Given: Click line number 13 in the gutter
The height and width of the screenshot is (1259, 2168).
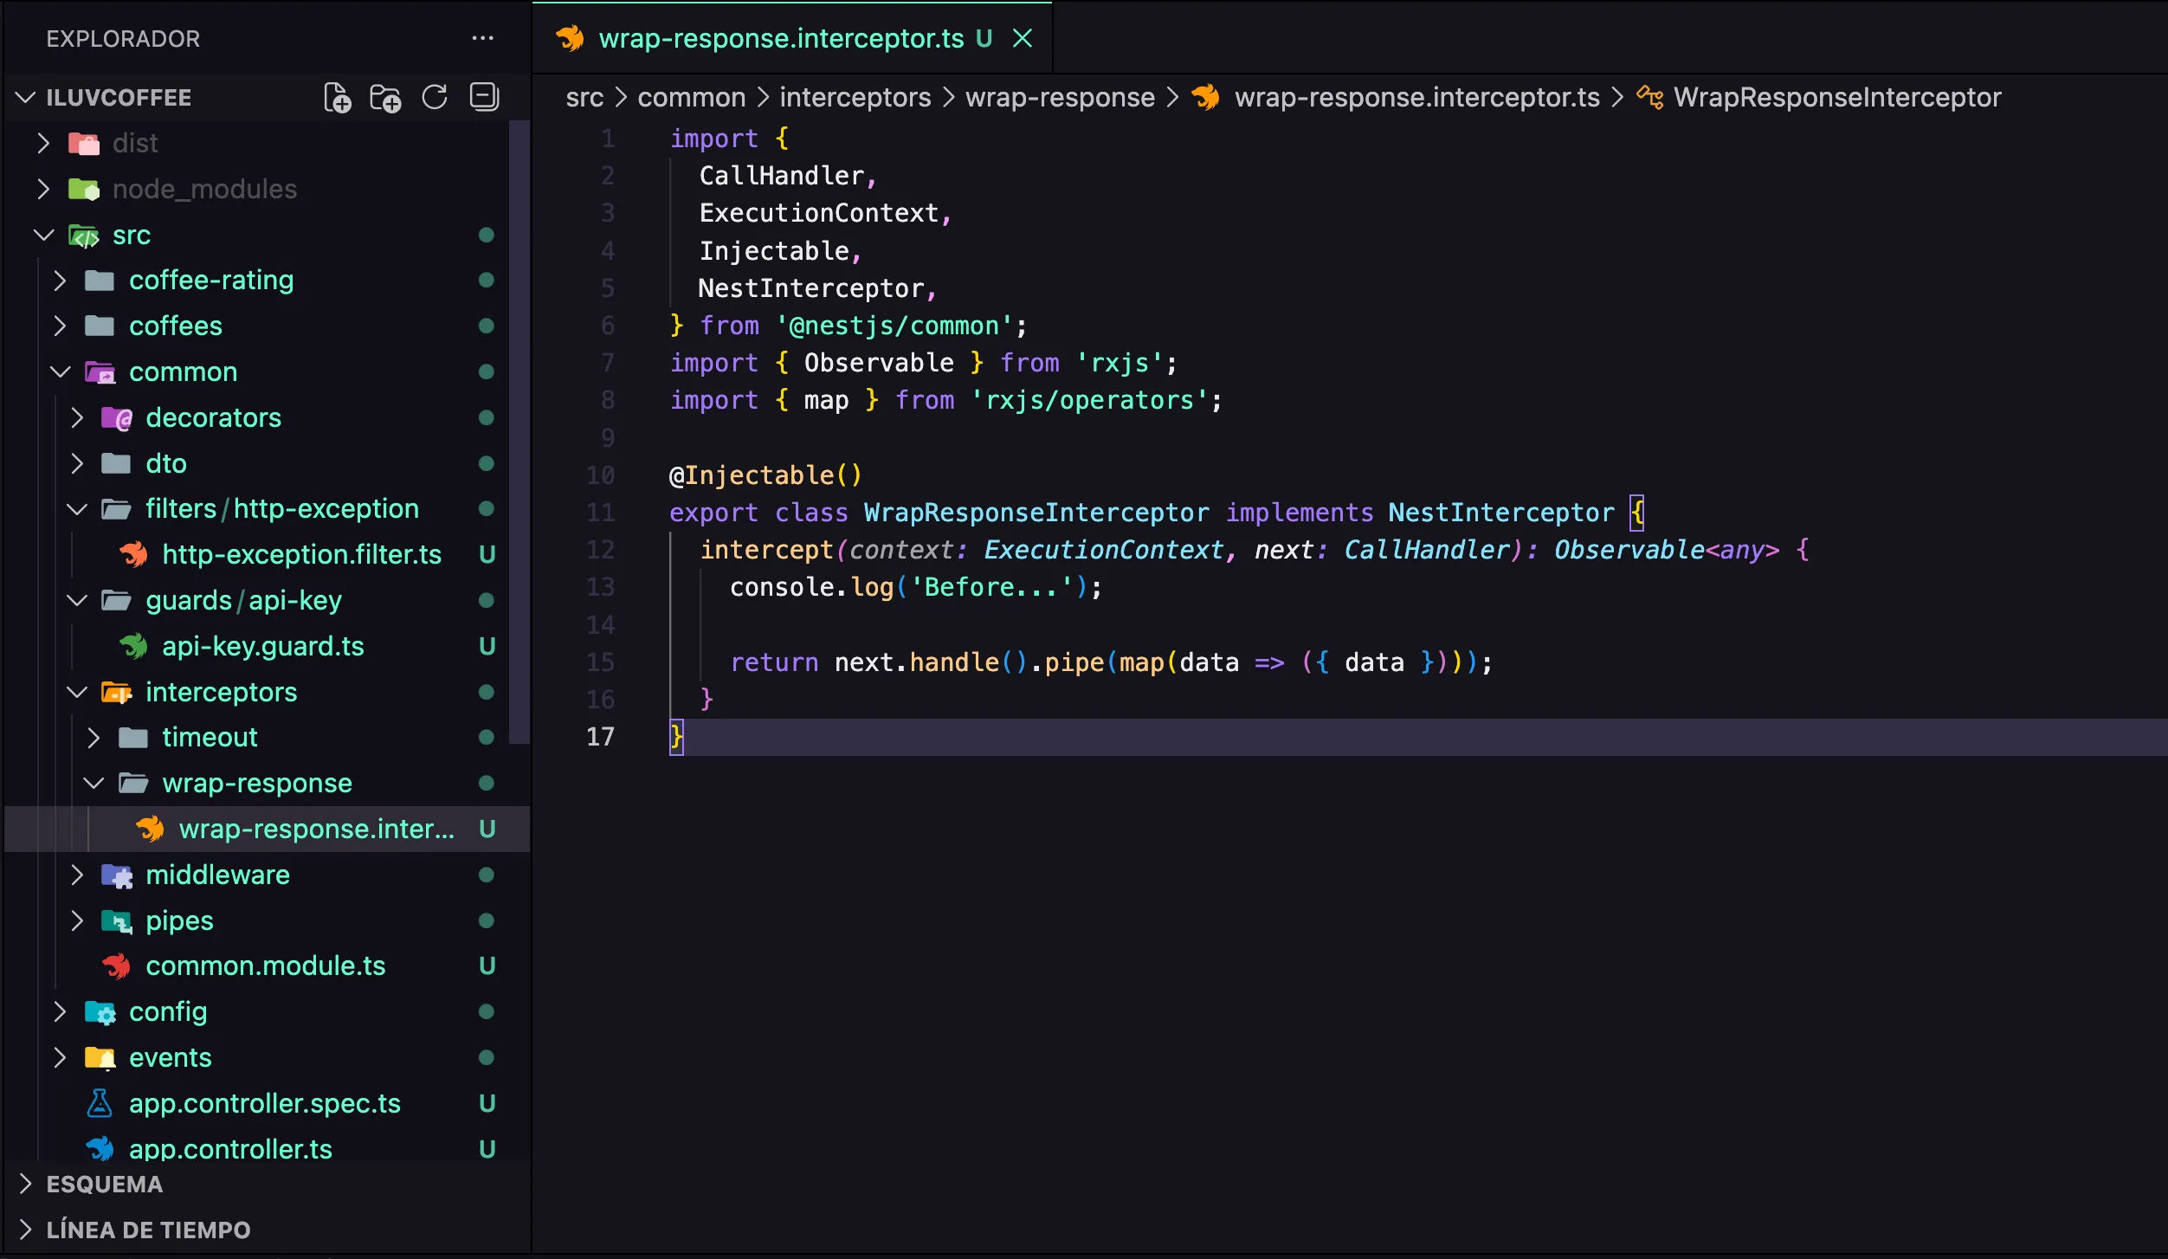Looking at the screenshot, I should [600, 587].
